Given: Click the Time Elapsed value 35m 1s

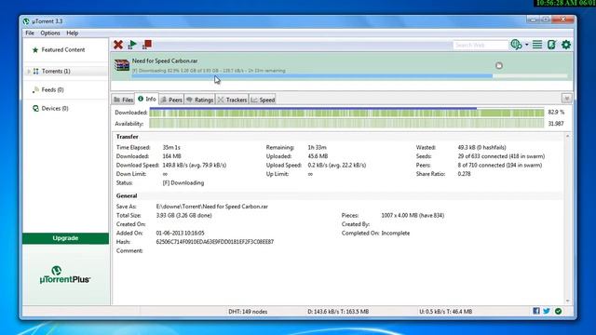Looking at the screenshot, I should 171,147.
